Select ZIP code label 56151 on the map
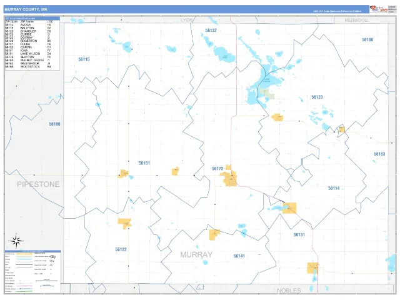The width and height of the screenshot is (400, 300). point(144,163)
